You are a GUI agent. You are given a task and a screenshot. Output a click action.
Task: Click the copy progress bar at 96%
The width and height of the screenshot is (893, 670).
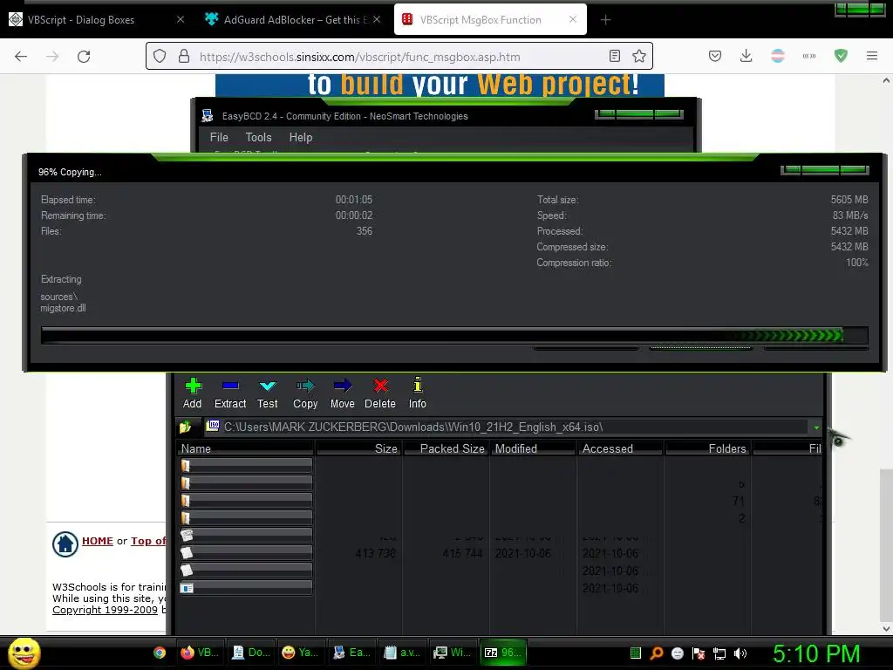tap(454, 336)
